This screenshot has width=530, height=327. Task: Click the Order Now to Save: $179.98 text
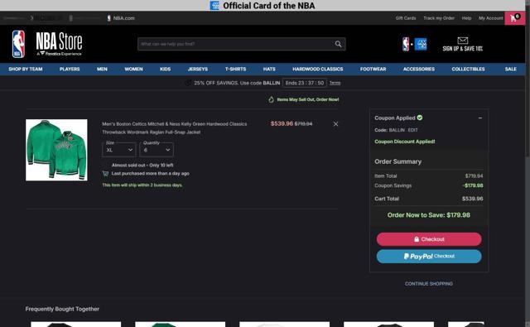[429, 215]
